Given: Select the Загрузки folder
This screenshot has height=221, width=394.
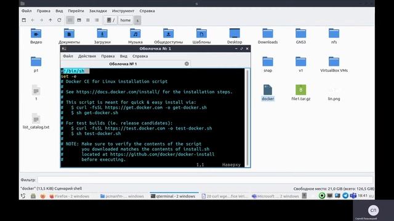Looking at the screenshot, I should [102, 36].
